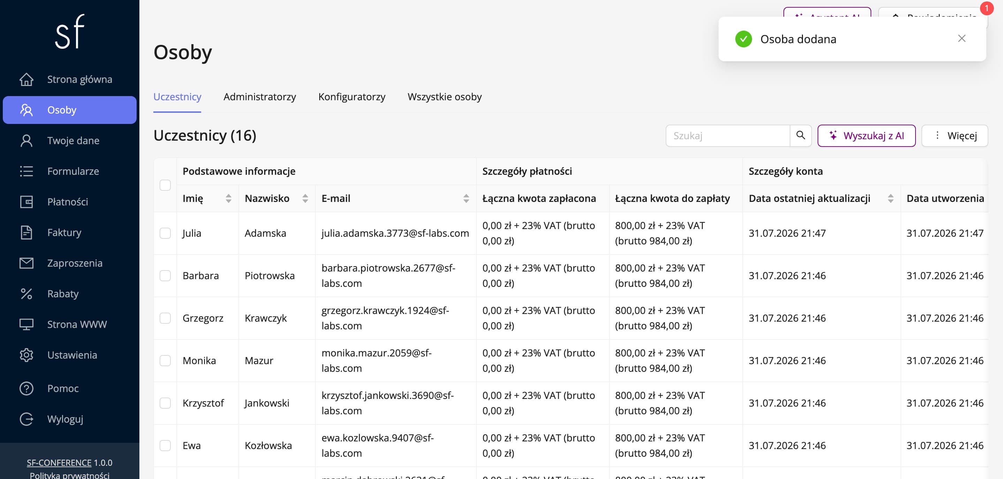Switch to the Konfiguratorzy tab
This screenshot has width=1003, height=479.
pyautogui.click(x=352, y=96)
